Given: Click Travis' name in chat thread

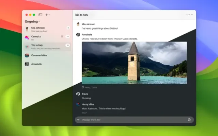Looking at the screenshot, I should tap(85, 94).
